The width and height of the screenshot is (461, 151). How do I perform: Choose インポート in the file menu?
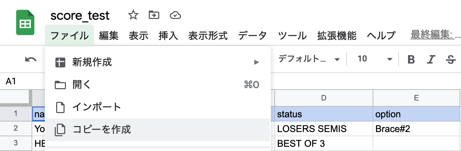[x=158, y=107]
